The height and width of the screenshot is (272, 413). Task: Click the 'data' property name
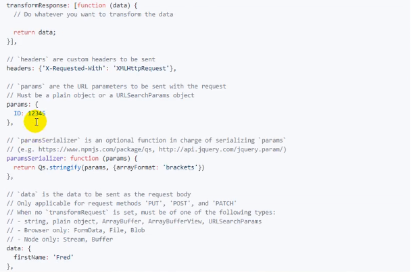(14, 248)
